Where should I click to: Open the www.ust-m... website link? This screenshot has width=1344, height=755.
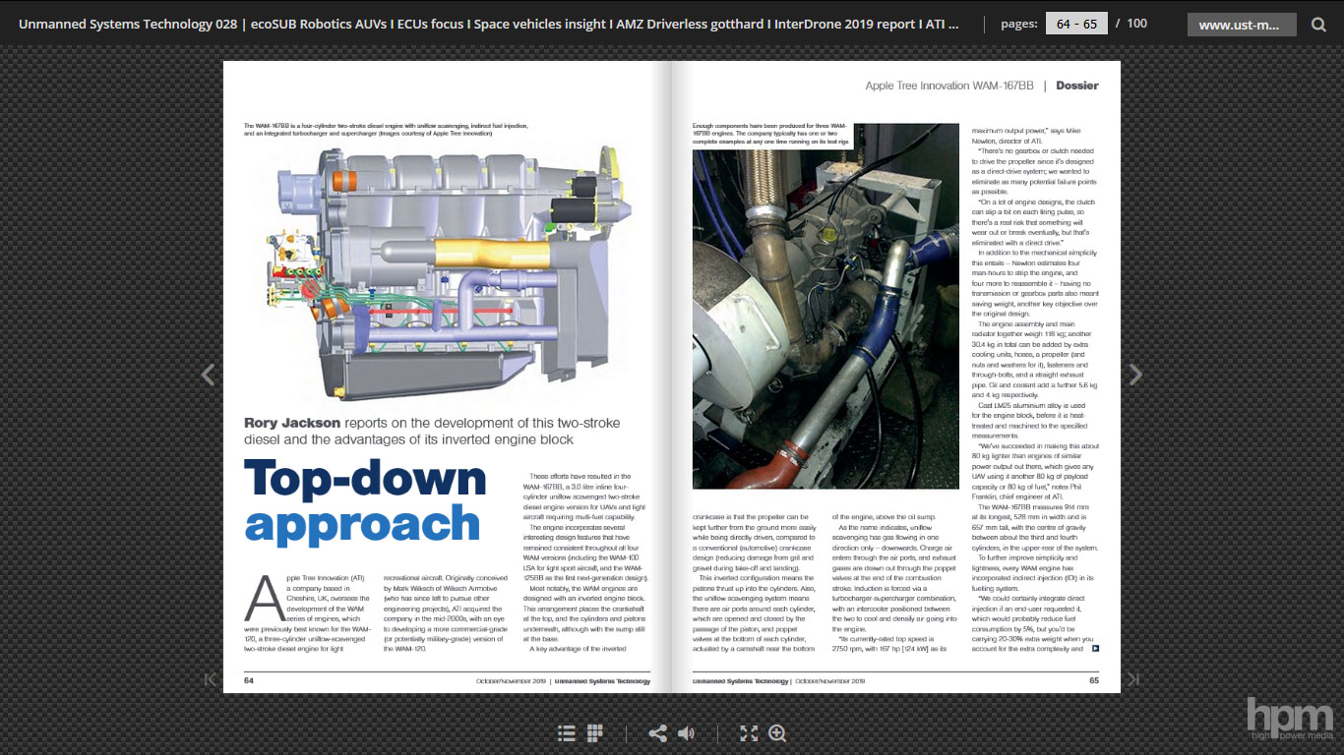click(x=1240, y=25)
